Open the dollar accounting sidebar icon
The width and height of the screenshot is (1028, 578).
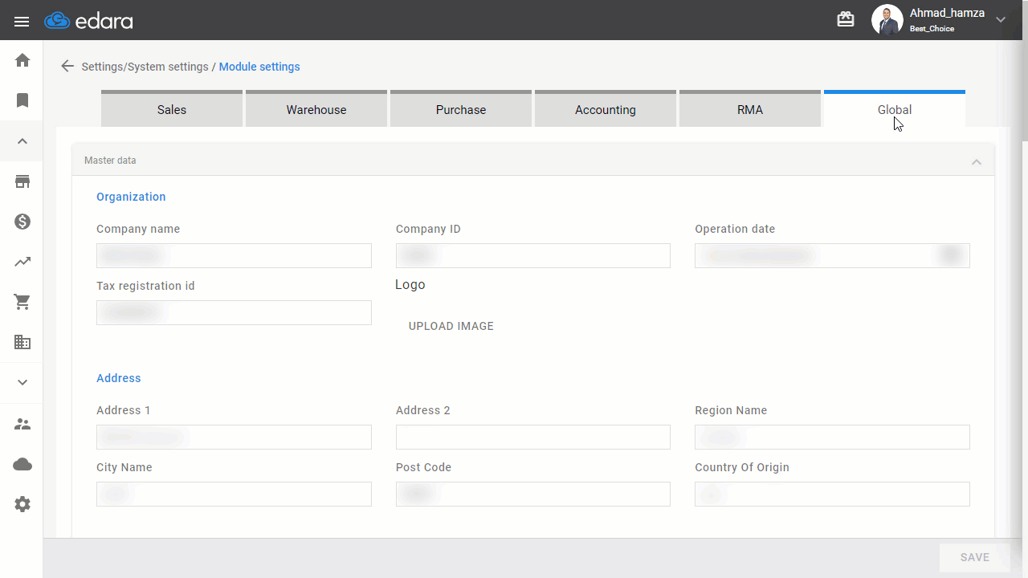click(x=22, y=222)
